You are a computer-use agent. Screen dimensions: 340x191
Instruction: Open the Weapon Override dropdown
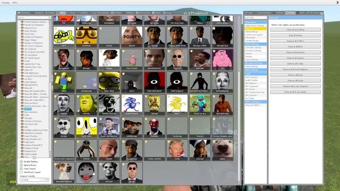tap(34, 180)
